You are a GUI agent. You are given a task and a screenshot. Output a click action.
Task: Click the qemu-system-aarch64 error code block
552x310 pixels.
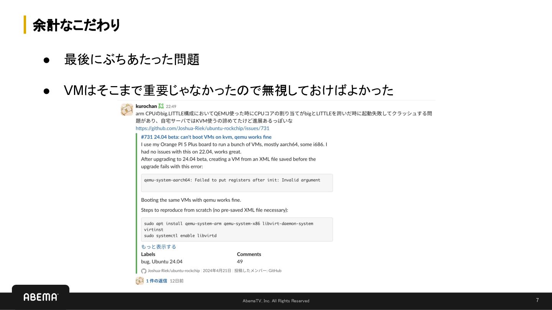tap(237, 183)
